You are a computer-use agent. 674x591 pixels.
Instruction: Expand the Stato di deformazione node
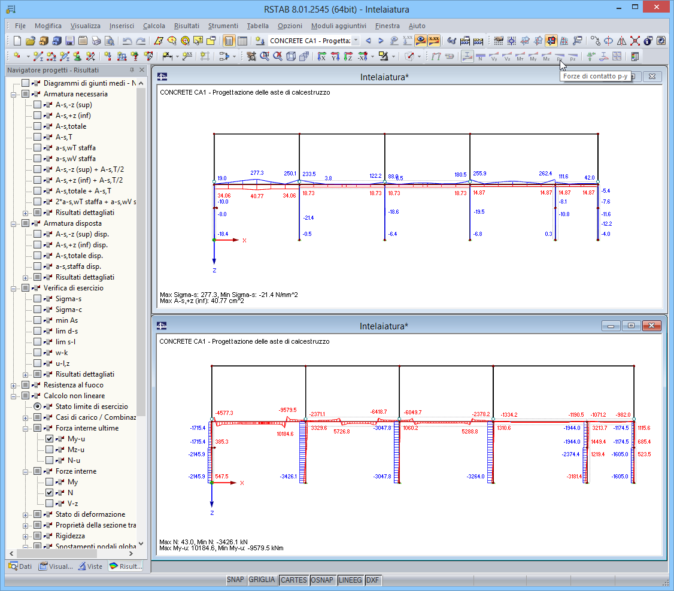tap(26, 514)
